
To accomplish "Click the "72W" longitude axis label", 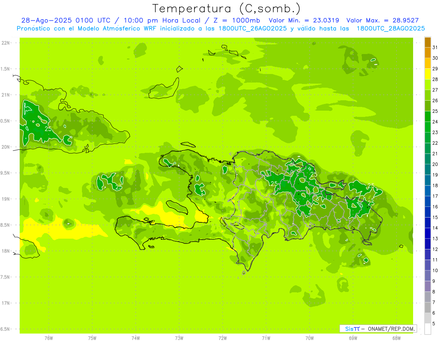I will pyautogui.click(x=222, y=338).
